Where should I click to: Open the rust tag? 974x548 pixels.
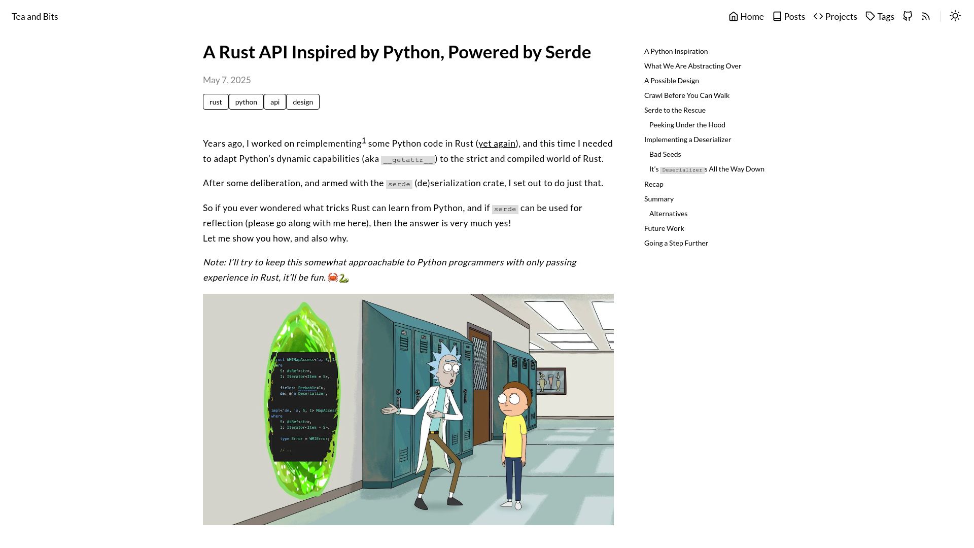(x=216, y=101)
